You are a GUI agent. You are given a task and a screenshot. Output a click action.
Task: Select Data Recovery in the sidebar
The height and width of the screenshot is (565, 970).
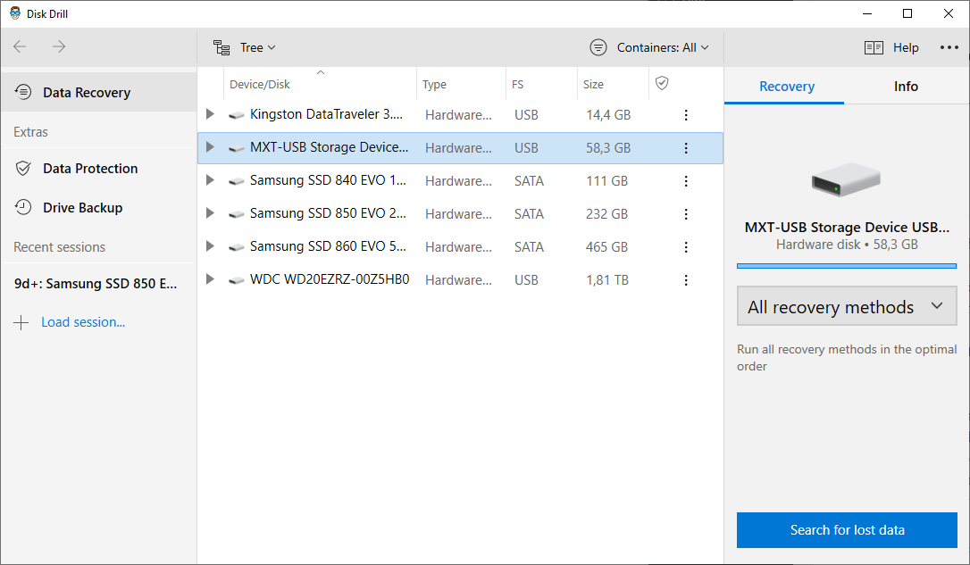tap(99, 92)
